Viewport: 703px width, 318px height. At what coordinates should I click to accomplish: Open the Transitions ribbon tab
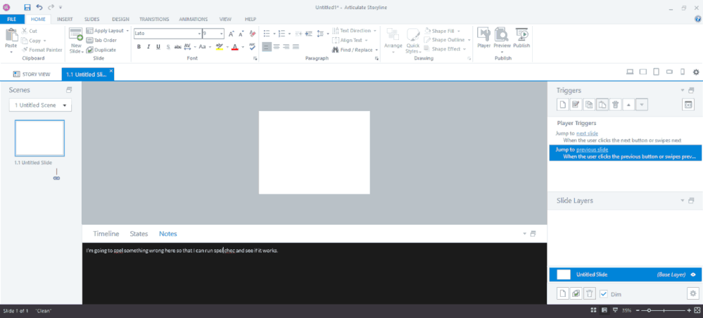[x=153, y=19]
